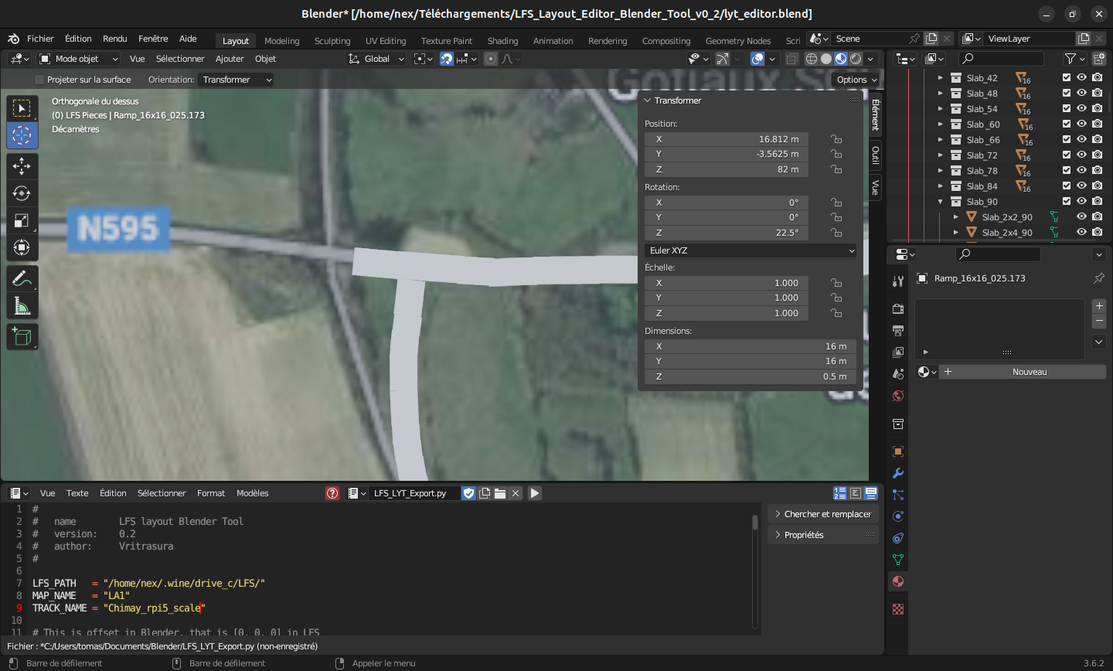Image resolution: width=1113 pixels, height=671 pixels.
Task: Open the text editor Format menu
Action: click(211, 493)
